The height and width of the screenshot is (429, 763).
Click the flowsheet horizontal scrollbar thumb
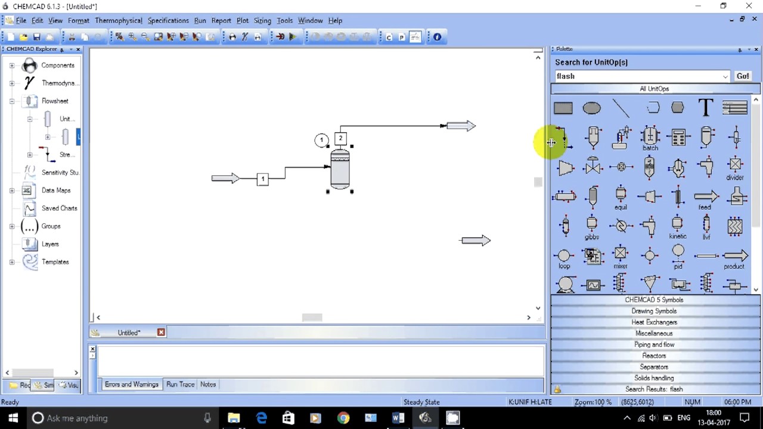click(312, 318)
